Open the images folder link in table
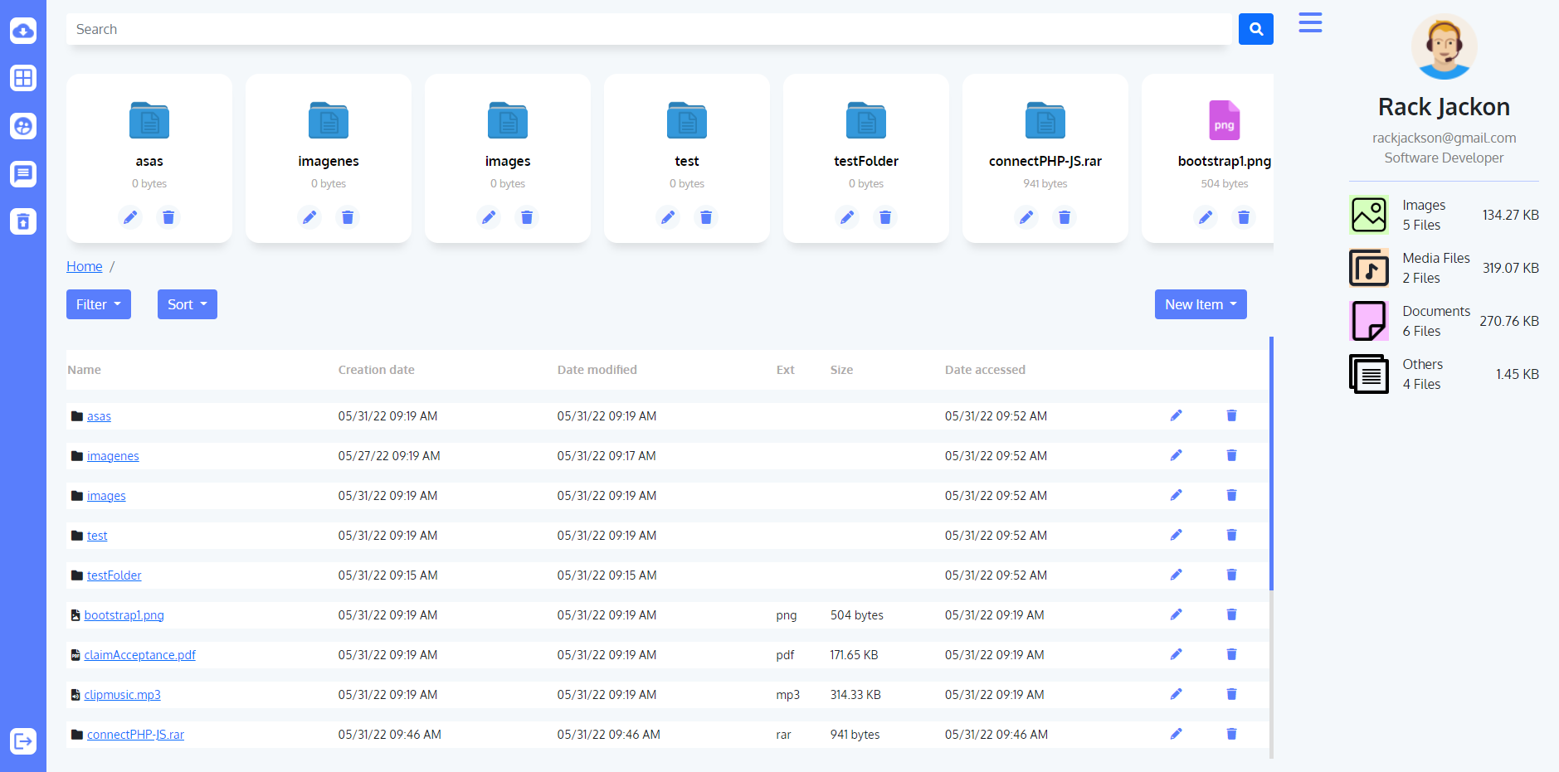 tap(106, 496)
